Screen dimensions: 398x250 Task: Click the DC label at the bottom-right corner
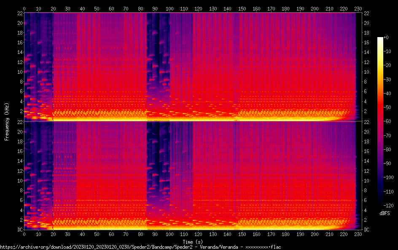tap(366, 230)
